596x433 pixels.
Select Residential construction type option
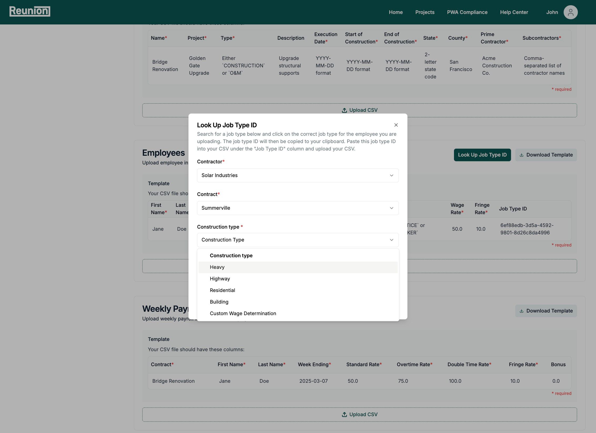click(x=222, y=290)
